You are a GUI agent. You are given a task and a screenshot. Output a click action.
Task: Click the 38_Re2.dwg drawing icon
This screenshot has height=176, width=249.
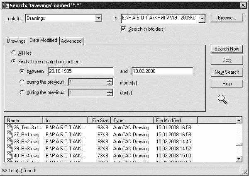coord(10,142)
